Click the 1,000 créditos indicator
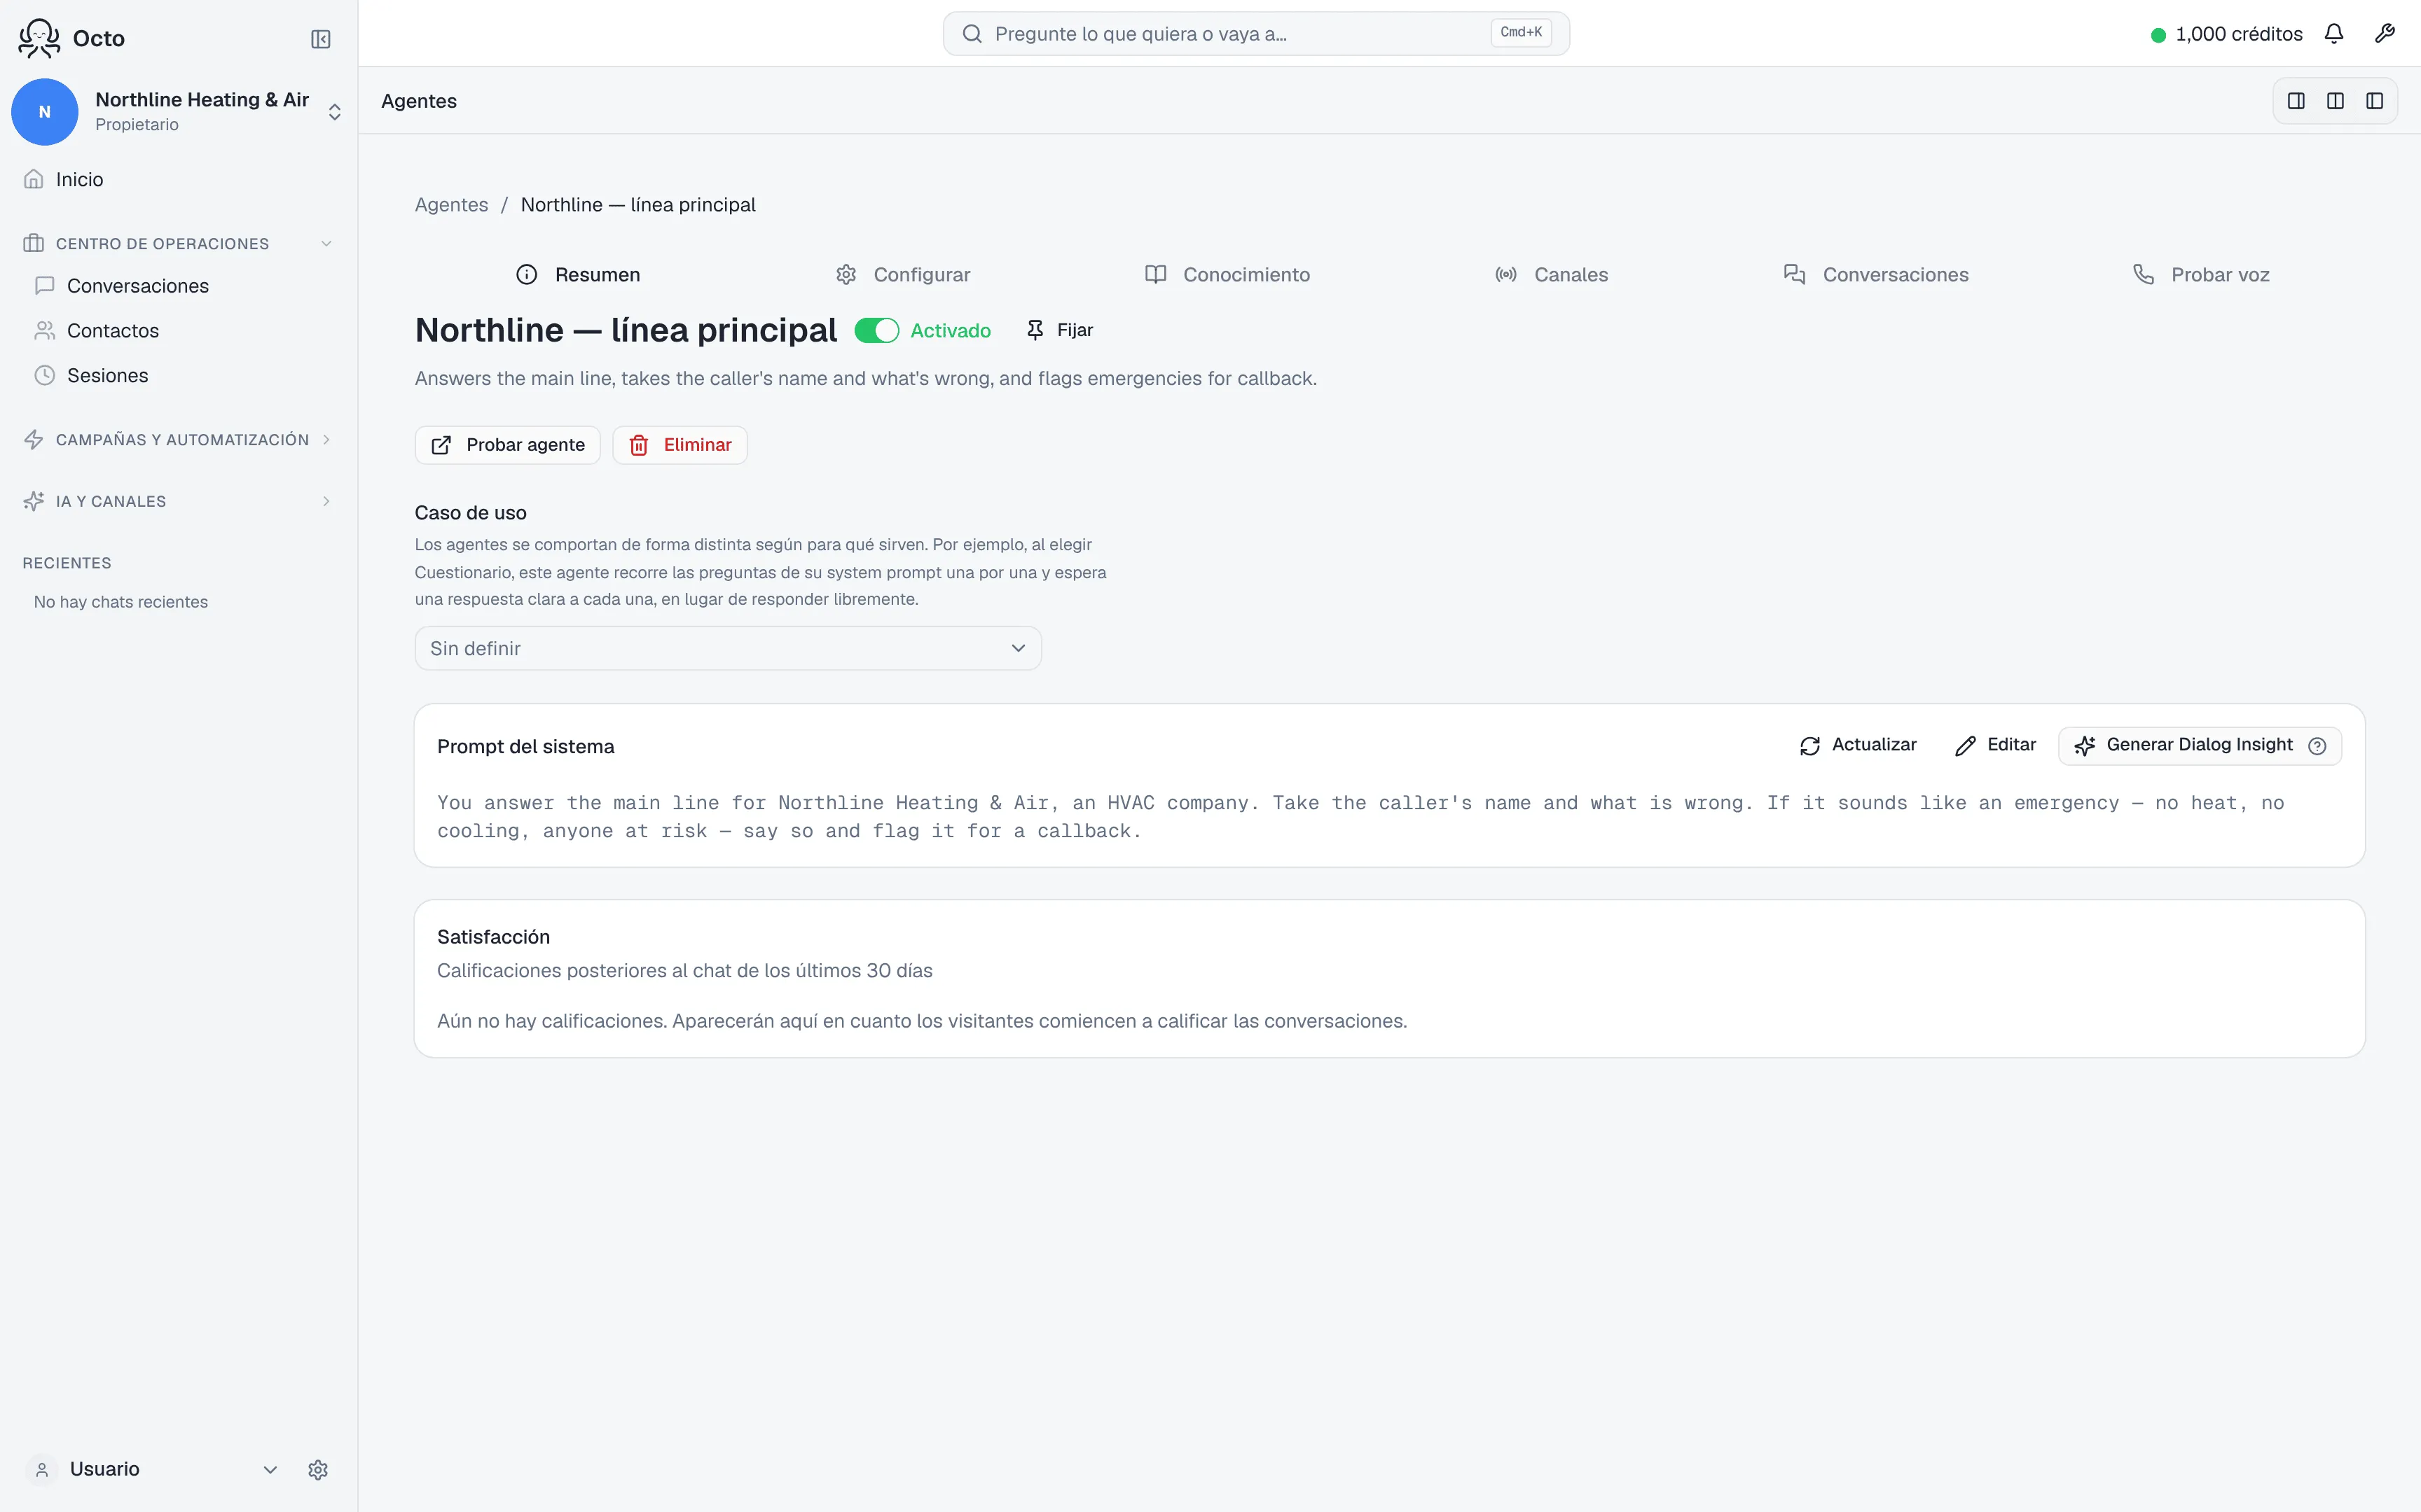 2227,34
